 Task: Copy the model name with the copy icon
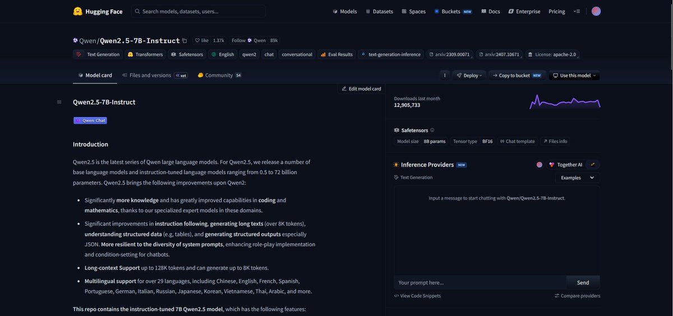pos(185,40)
